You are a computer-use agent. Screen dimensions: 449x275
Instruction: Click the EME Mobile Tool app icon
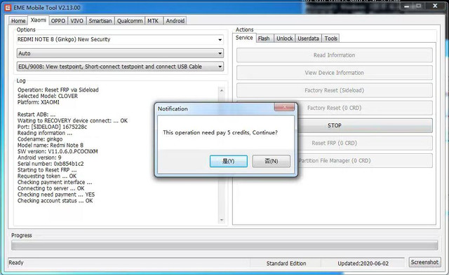tap(8, 8)
